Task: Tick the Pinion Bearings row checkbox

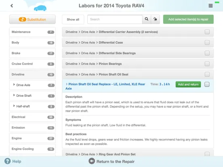Action: tap(207, 64)
